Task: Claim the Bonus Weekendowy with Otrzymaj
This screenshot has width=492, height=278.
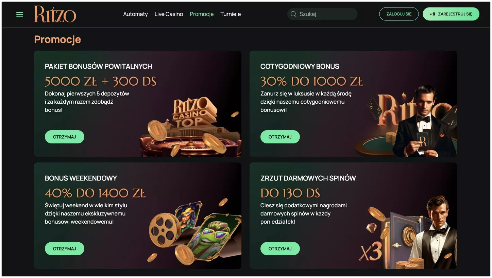Action: pyautogui.click(x=65, y=249)
